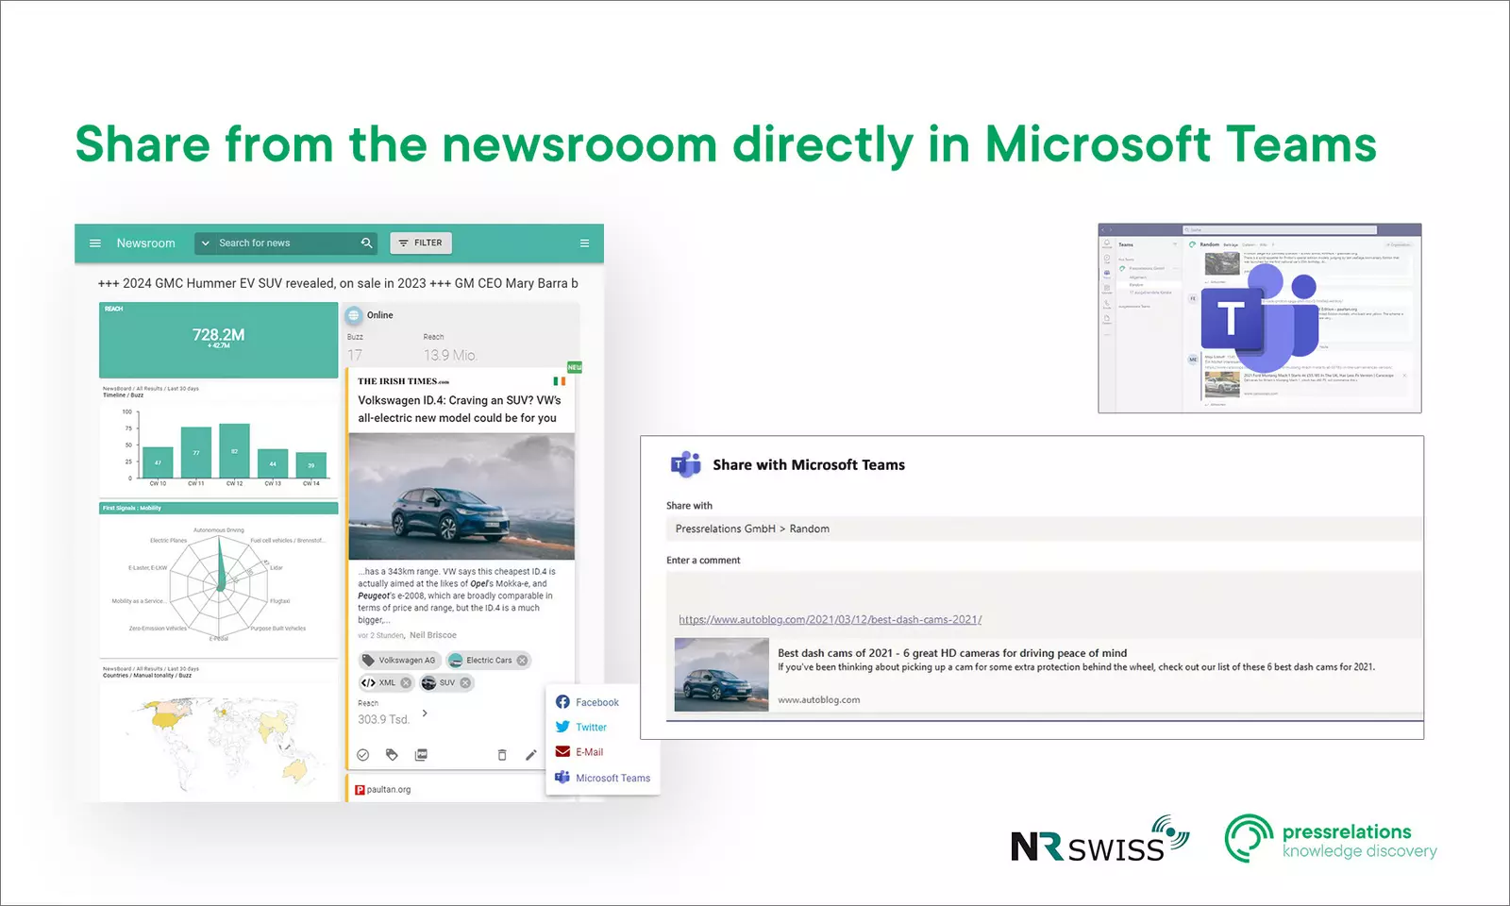
Task: Click the Best dash cams of 2021 preview title
Action: [x=952, y=653]
